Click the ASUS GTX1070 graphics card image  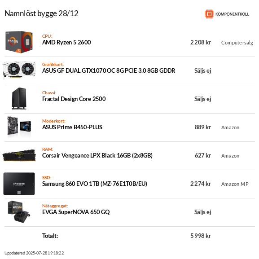point(19,70)
